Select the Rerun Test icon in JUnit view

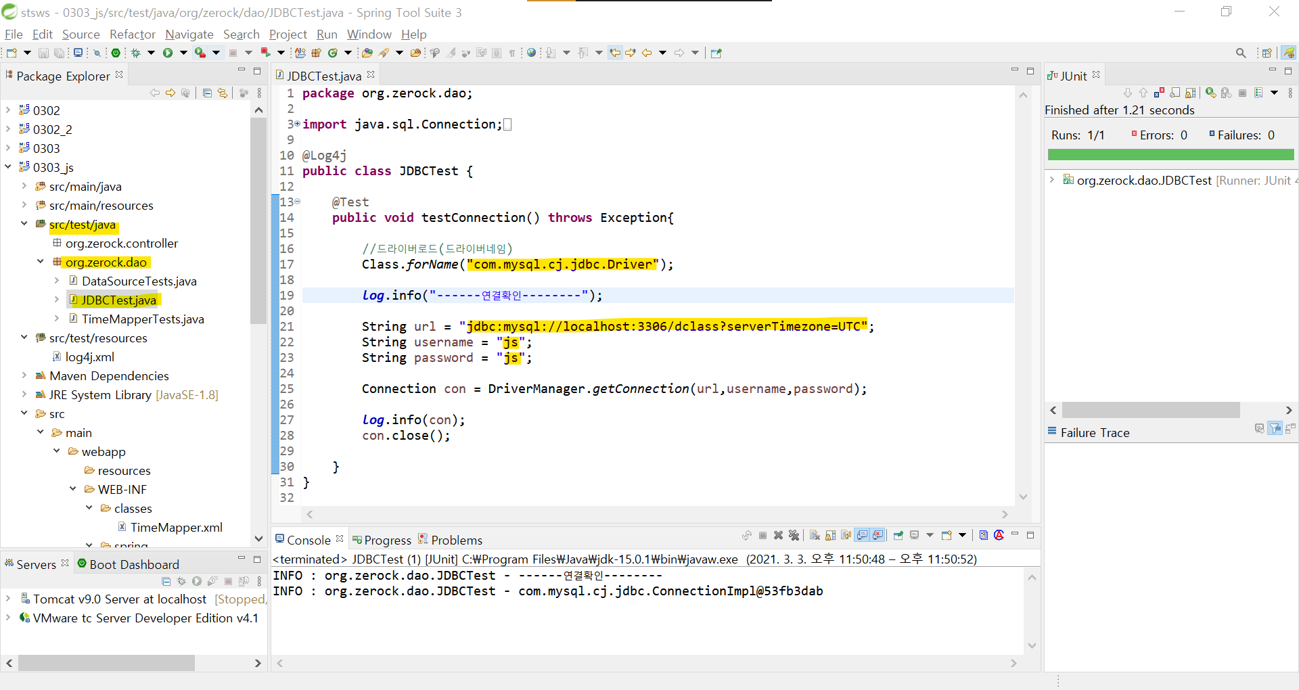[1210, 93]
